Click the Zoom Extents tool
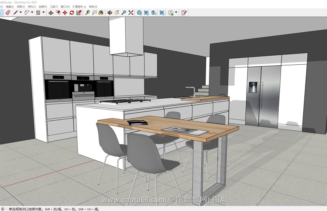Screen dimensions: 327x211 (131, 12)
